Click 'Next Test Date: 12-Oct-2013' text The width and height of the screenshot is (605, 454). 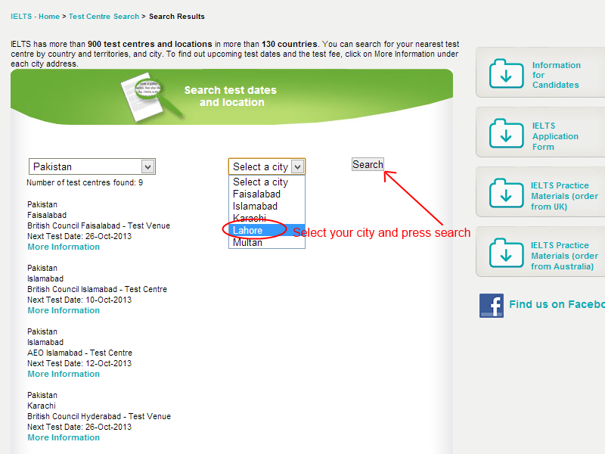click(79, 364)
